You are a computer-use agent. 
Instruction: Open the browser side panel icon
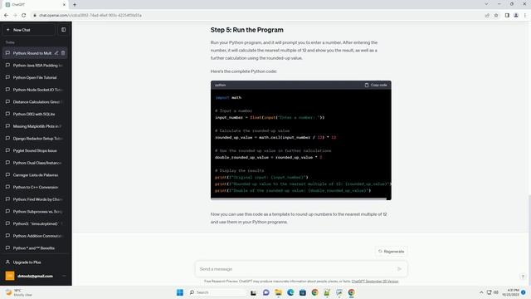[507, 15]
